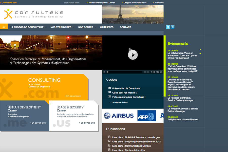228x152 pixels.
Task: Play the video with the big play button
Action: (x=133, y=55)
